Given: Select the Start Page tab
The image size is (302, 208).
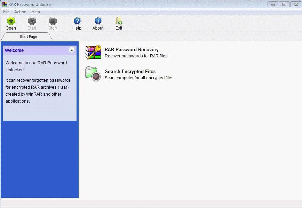Looking at the screenshot, I should coord(29,37).
